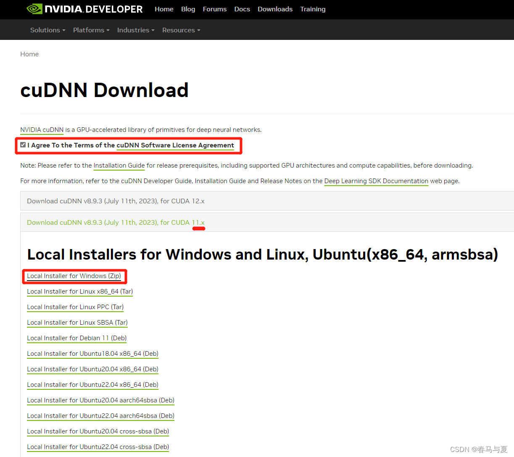Open the Home nav link in top bar

[x=164, y=9]
